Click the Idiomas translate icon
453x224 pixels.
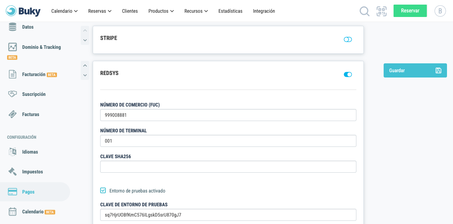[x=13, y=152]
